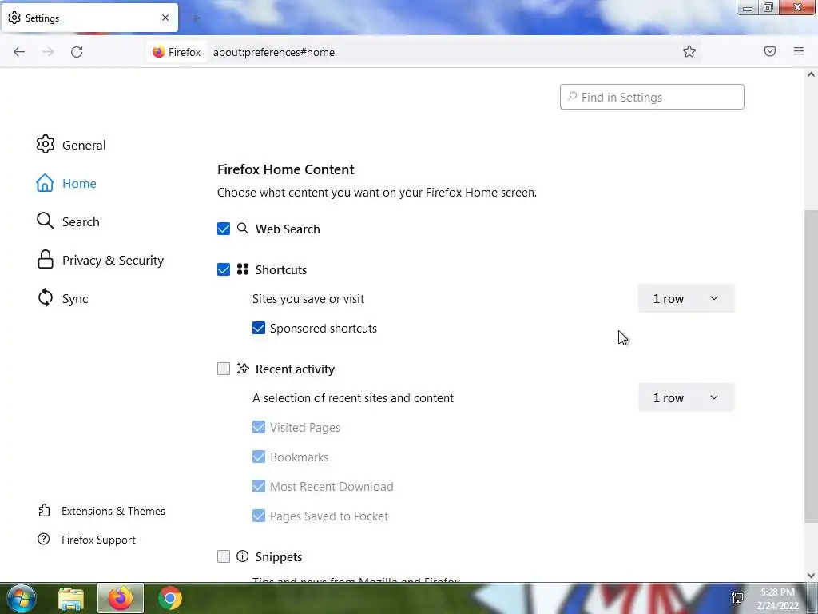Screen dimensions: 818x614
Task: Select the Settings browser tab
Action: coord(89,18)
